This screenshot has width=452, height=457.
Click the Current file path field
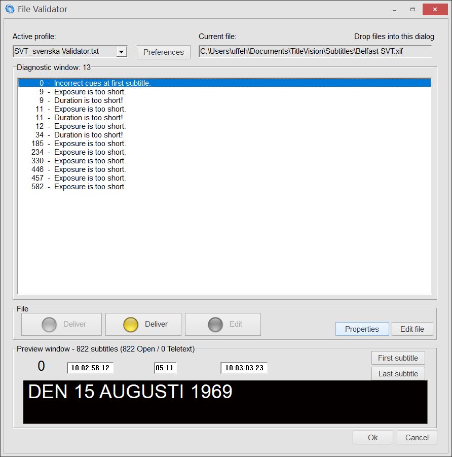point(315,52)
